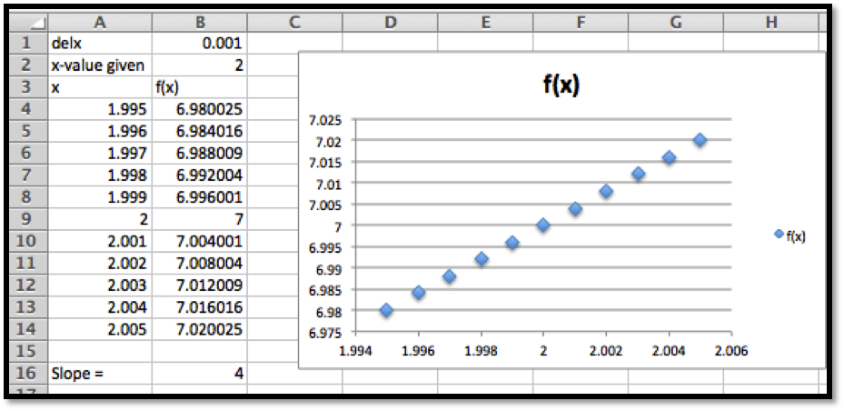The image size is (844, 411).
Task: Select the chart title f(x)
Action: tap(561, 85)
